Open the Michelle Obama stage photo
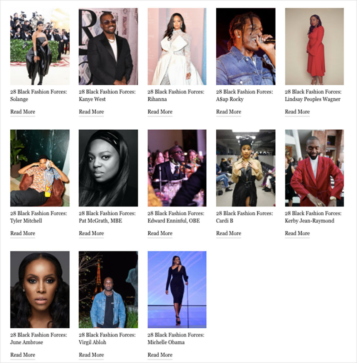The height and width of the screenshot is (363, 357). click(177, 290)
